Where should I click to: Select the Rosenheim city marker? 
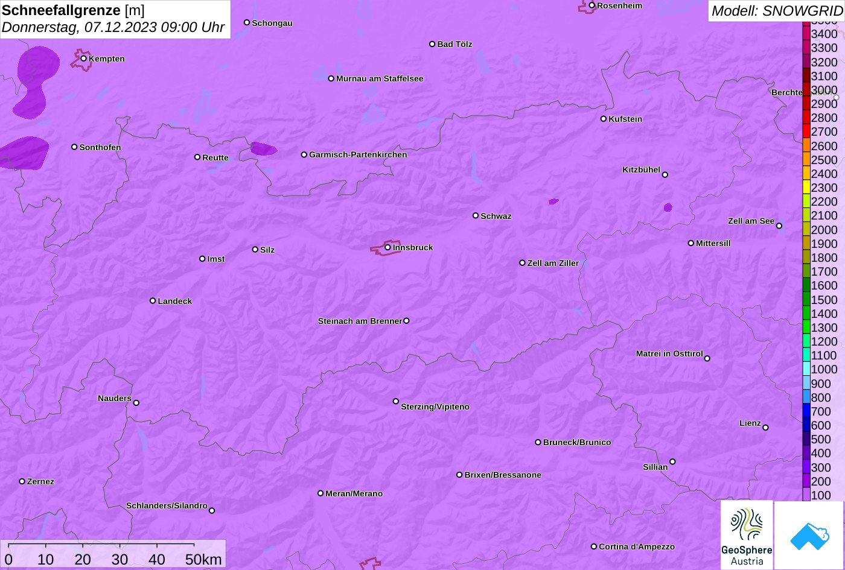coord(592,5)
